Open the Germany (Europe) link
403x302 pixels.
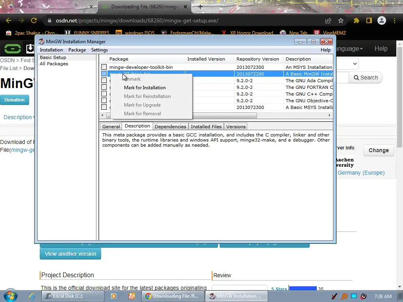pyautogui.click(x=361, y=173)
